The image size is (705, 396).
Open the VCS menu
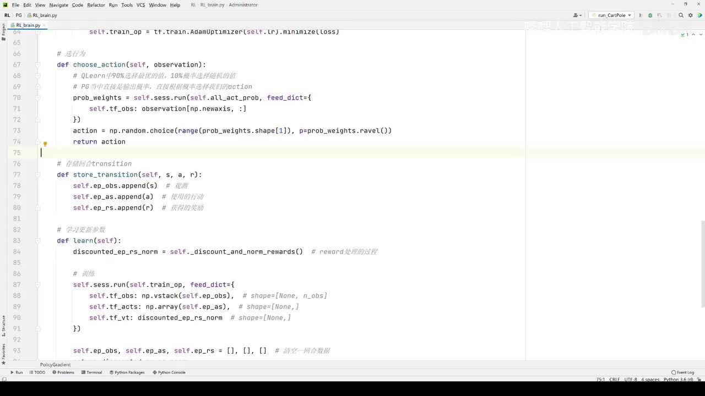(140, 5)
